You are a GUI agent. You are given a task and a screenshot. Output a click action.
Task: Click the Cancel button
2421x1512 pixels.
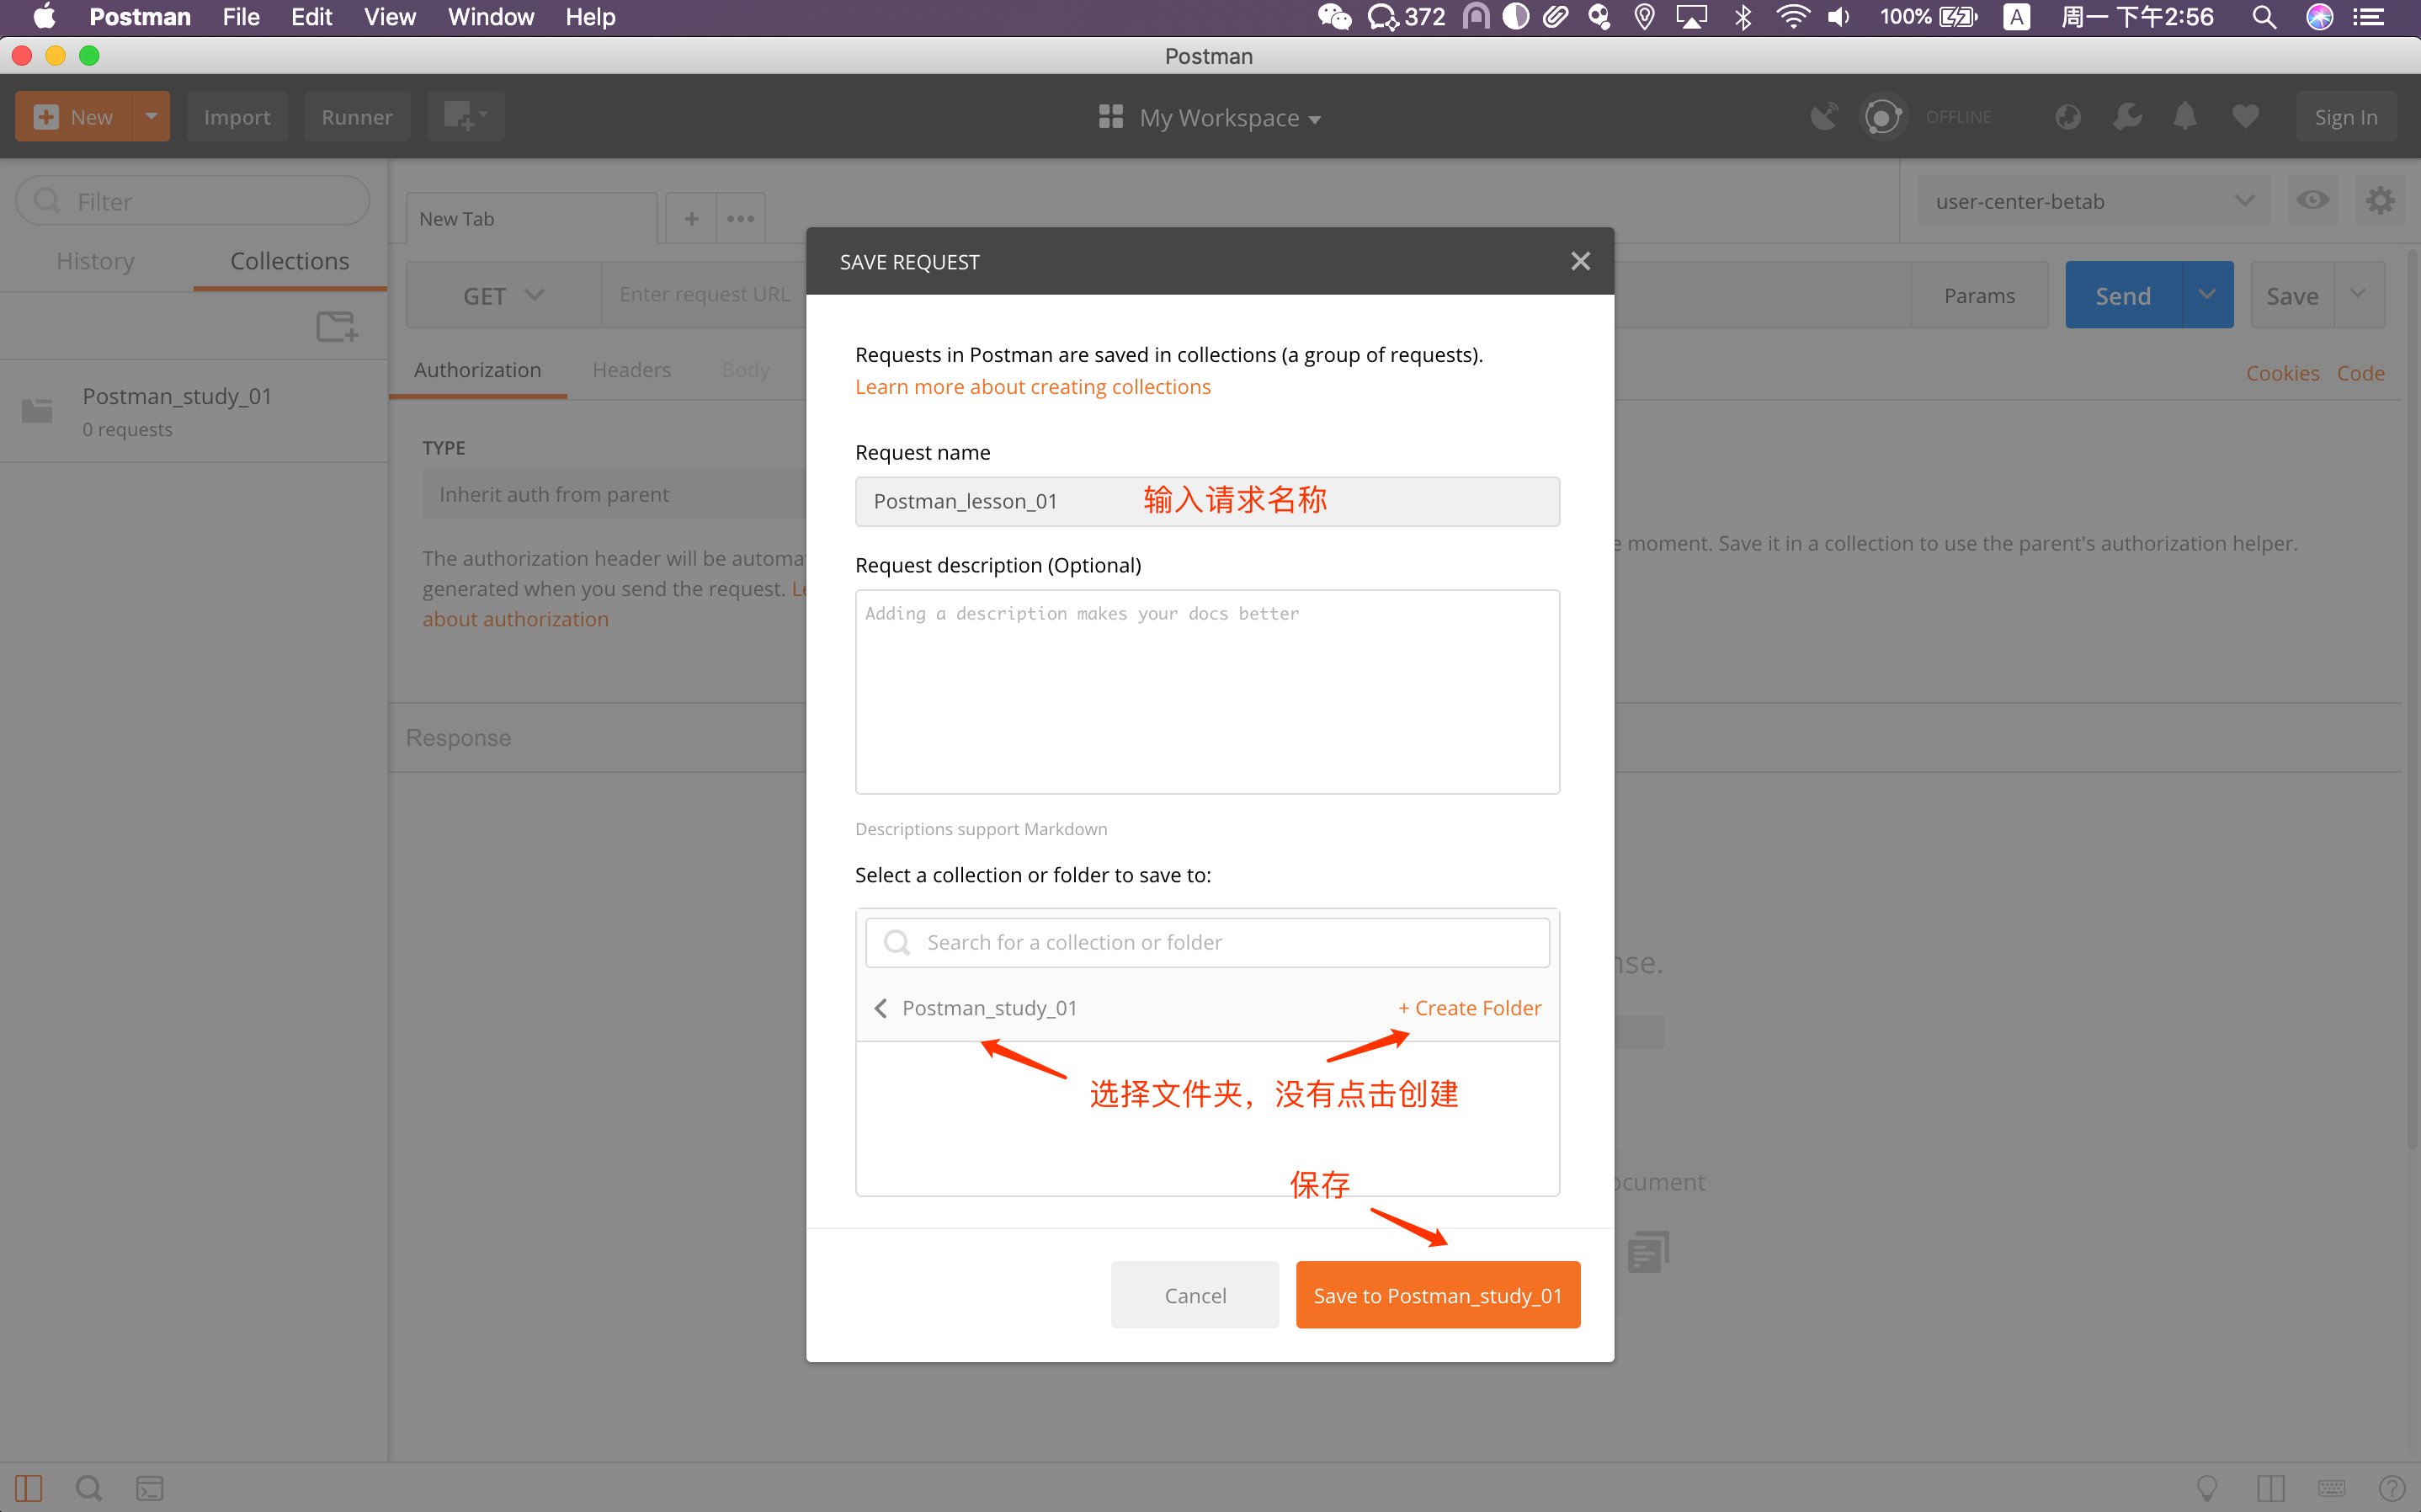pyautogui.click(x=1195, y=1295)
